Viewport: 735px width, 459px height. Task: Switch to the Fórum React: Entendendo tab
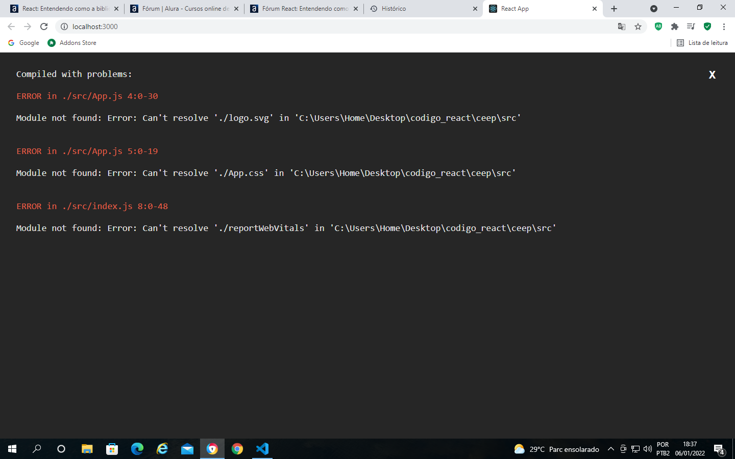(303, 9)
